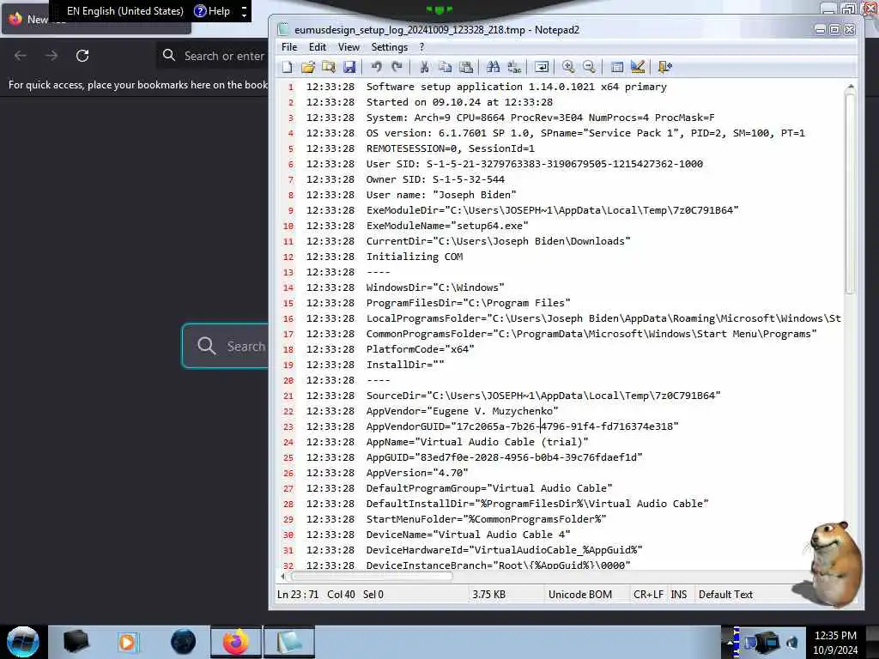Click the DeviceName="Virtual Audio Cable 4" line
The width and height of the screenshot is (879, 659).
coord(468,535)
